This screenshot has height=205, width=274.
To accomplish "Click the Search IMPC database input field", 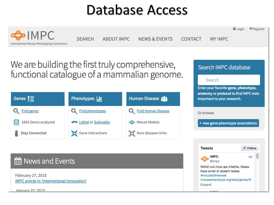I will [x=229, y=80].
